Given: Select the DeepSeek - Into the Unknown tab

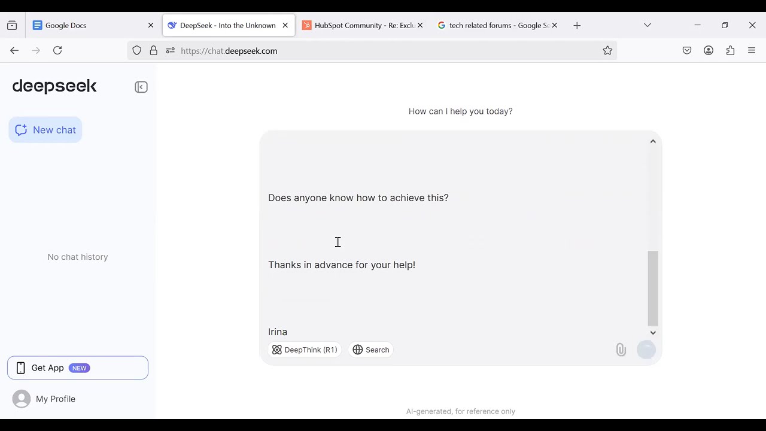Looking at the screenshot, I should pyautogui.click(x=228, y=25).
